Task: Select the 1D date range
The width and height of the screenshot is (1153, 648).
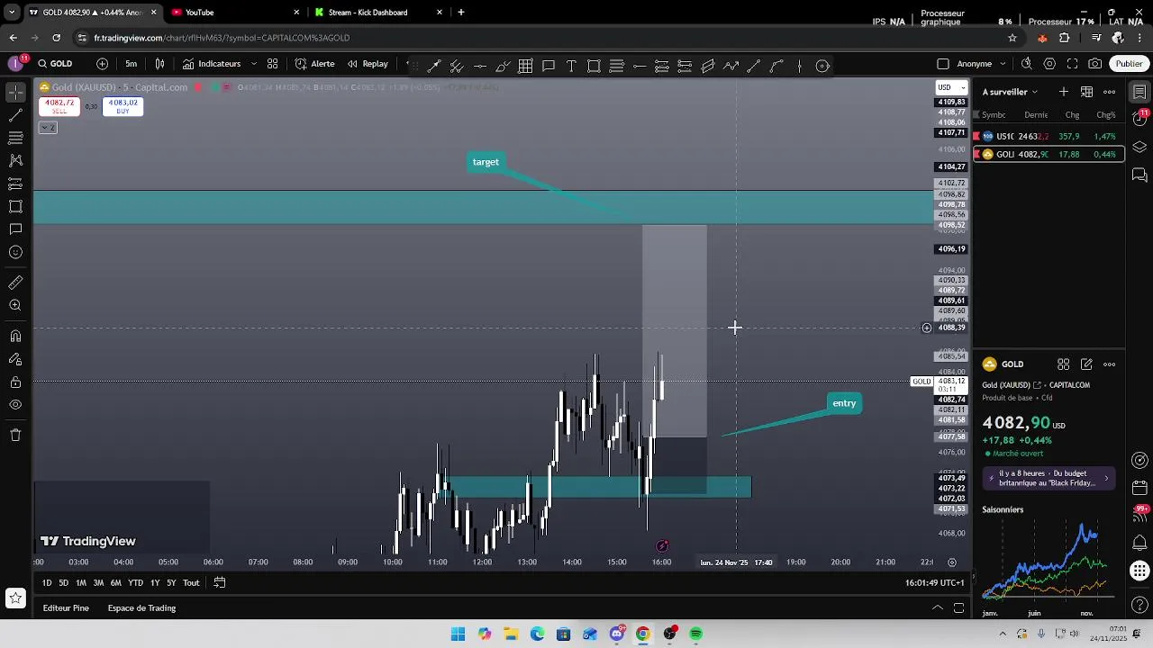Action: [47, 583]
